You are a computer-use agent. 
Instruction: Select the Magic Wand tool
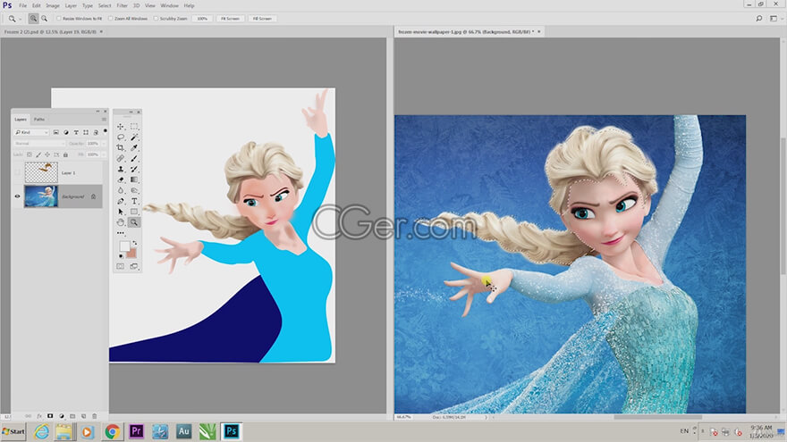click(x=134, y=138)
